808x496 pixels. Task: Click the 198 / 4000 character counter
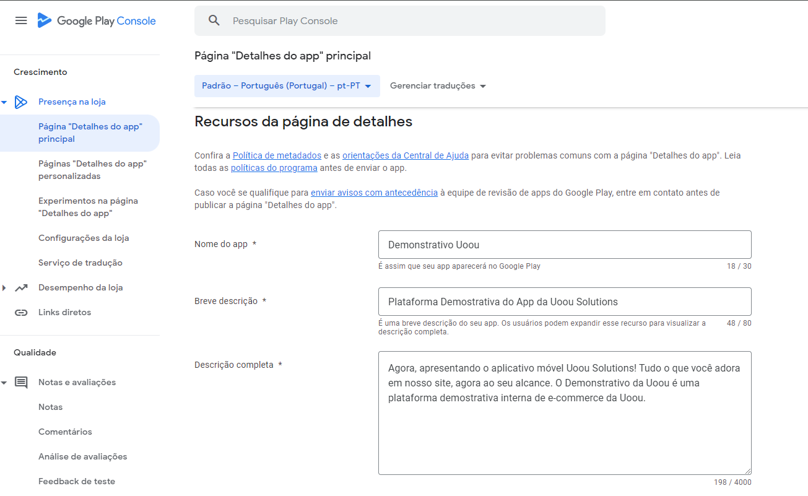[732, 482]
